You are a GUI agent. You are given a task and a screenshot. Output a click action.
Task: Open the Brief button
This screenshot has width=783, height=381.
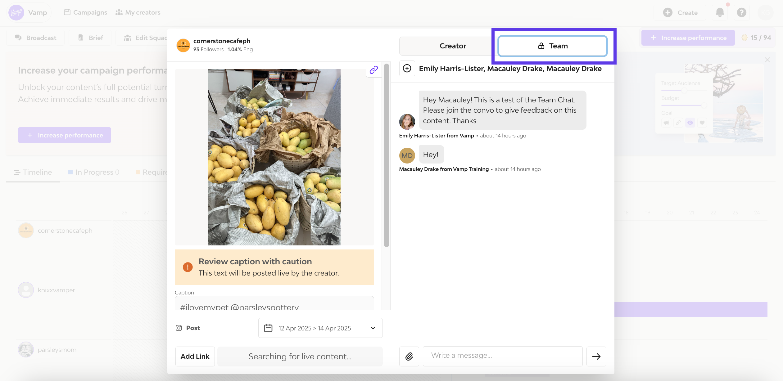(90, 38)
